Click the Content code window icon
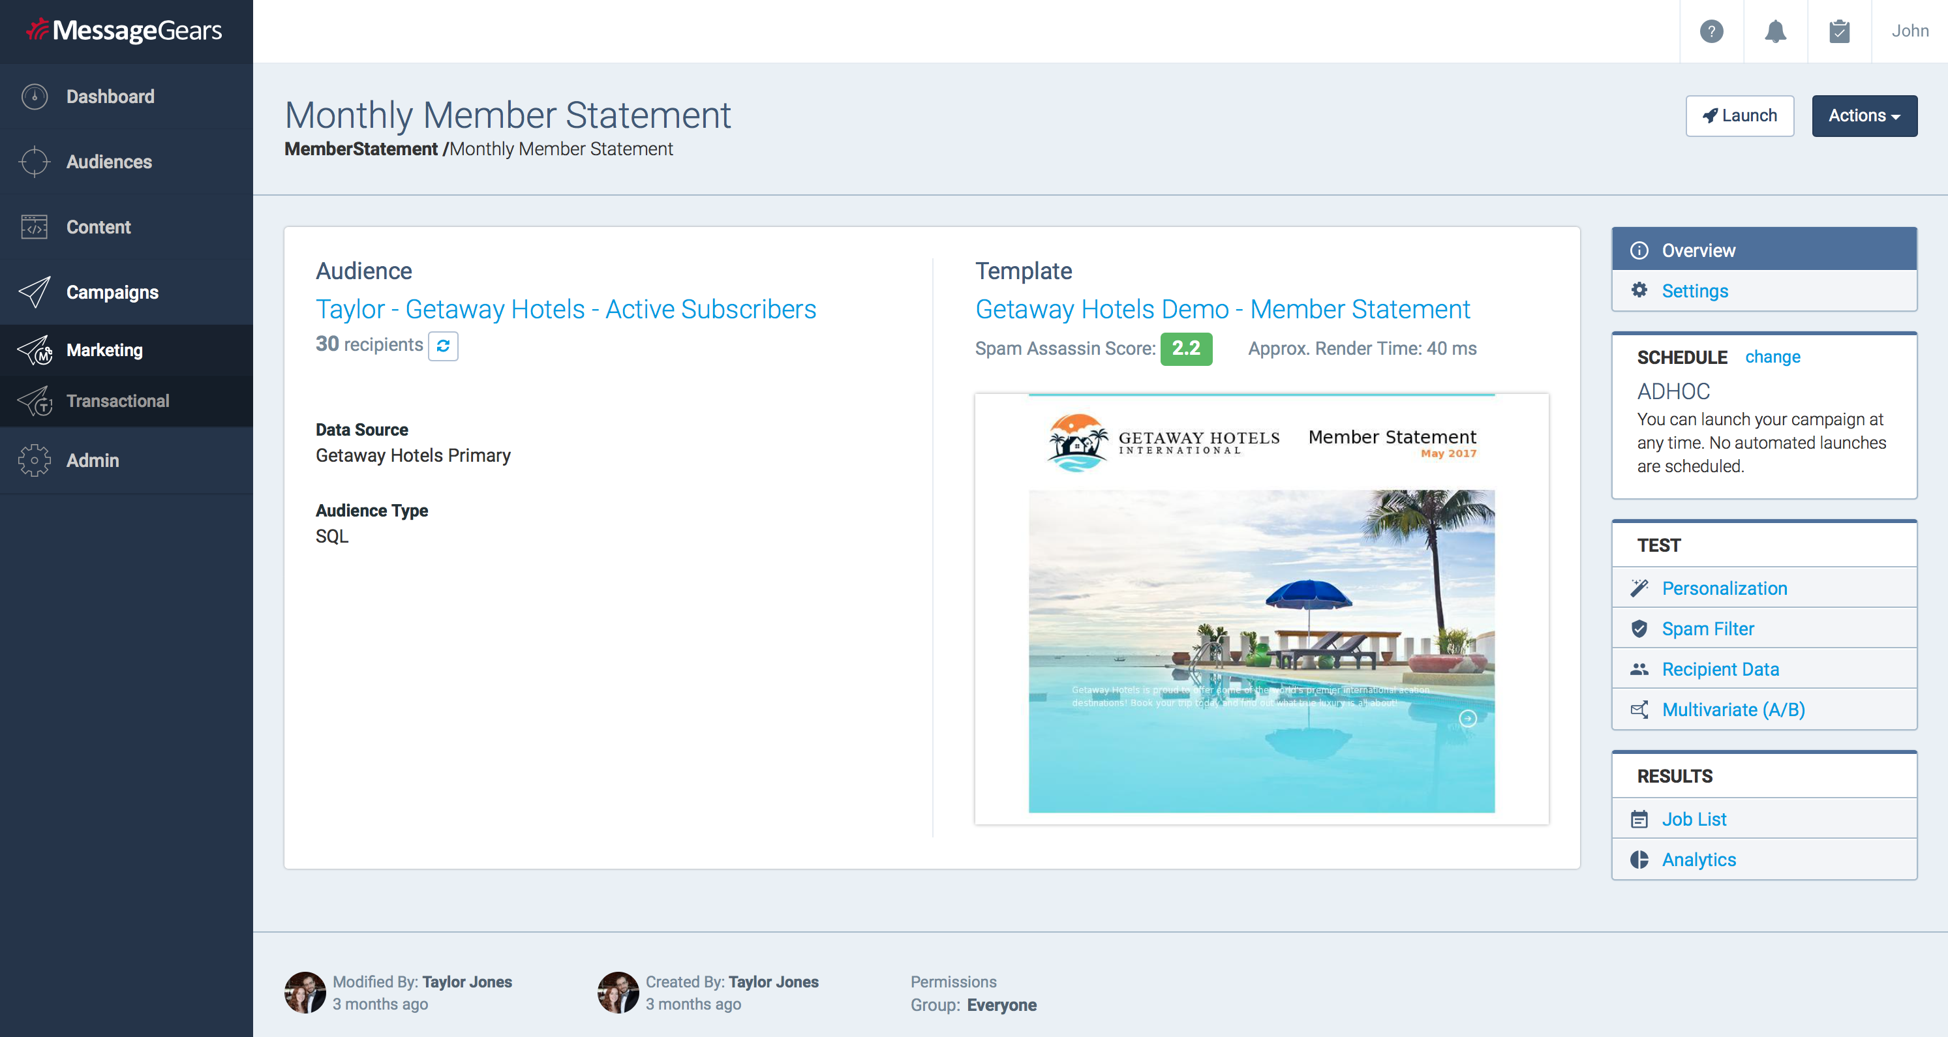This screenshot has height=1037, width=1948. (35, 227)
